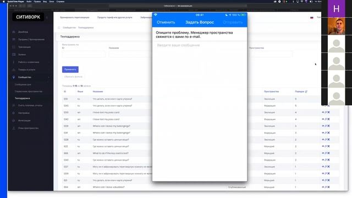Click the Товары и услуги sidebar icon
Viewport: 352px width, 198px height.
pos(14,70)
